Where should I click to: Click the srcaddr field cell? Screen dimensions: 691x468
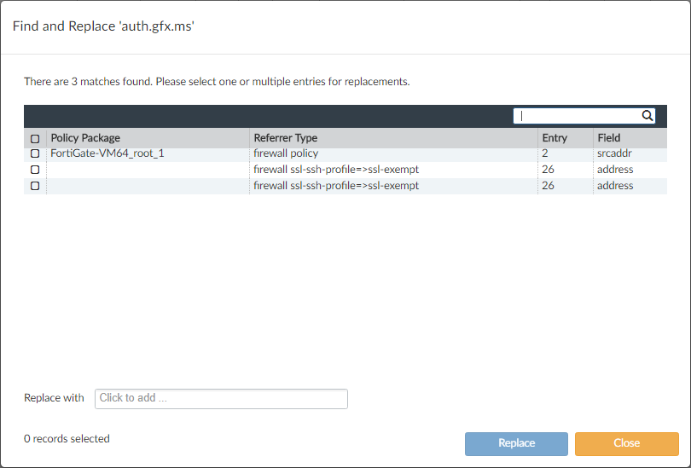614,153
